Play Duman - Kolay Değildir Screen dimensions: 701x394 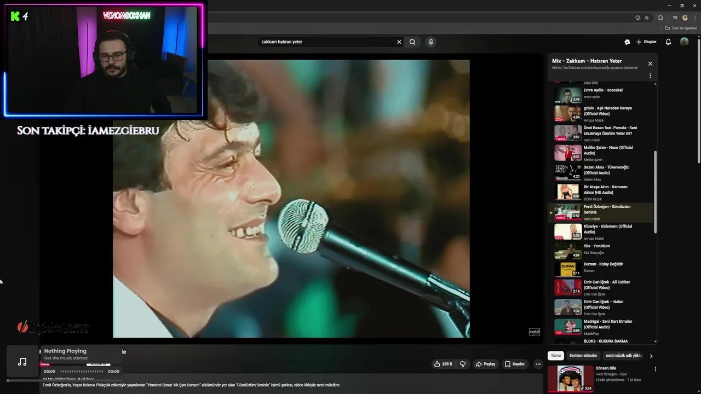click(x=602, y=268)
